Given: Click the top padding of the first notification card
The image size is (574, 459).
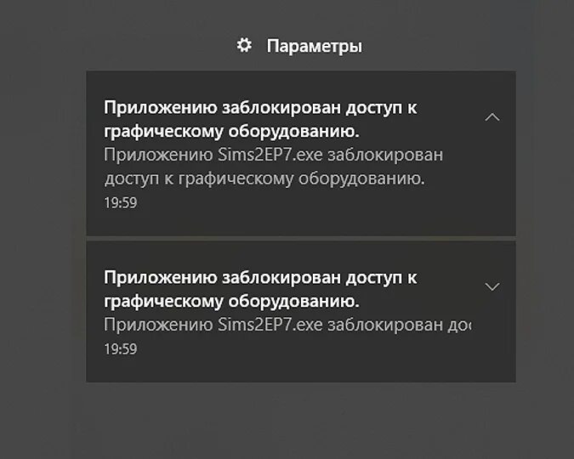Looking at the screenshot, I should click(300, 82).
